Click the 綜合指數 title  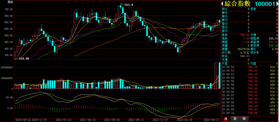click(x=237, y=4)
